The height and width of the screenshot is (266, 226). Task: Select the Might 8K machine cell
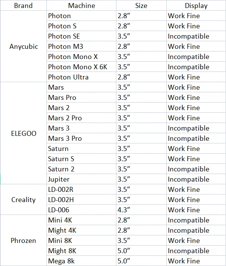tap(82, 251)
